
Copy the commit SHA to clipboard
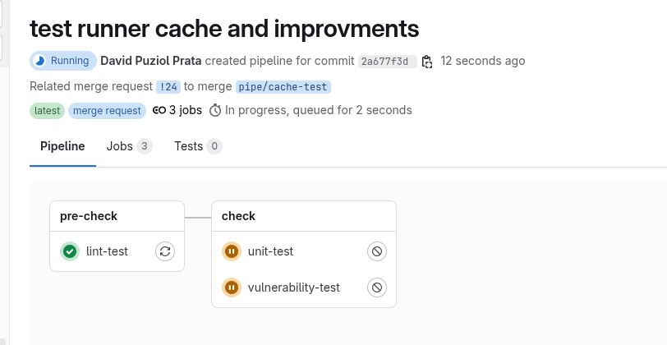click(427, 62)
